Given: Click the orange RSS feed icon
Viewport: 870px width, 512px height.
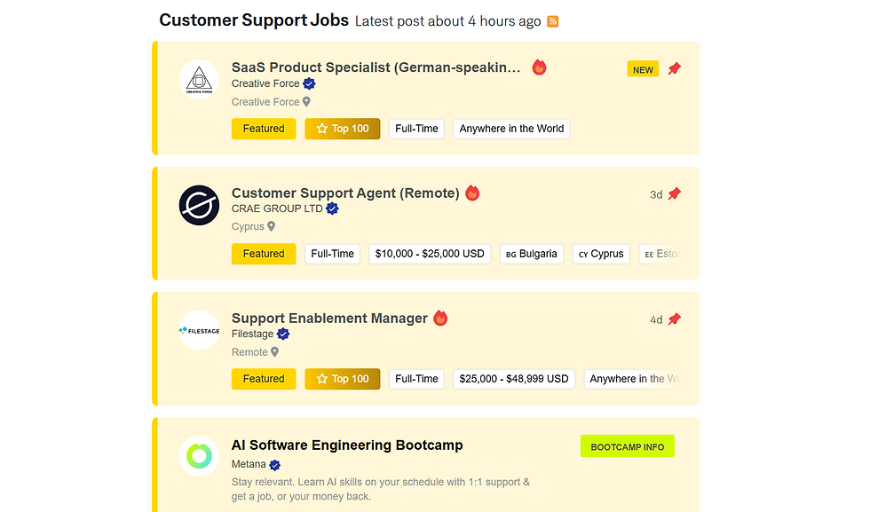Looking at the screenshot, I should pos(553,21).
